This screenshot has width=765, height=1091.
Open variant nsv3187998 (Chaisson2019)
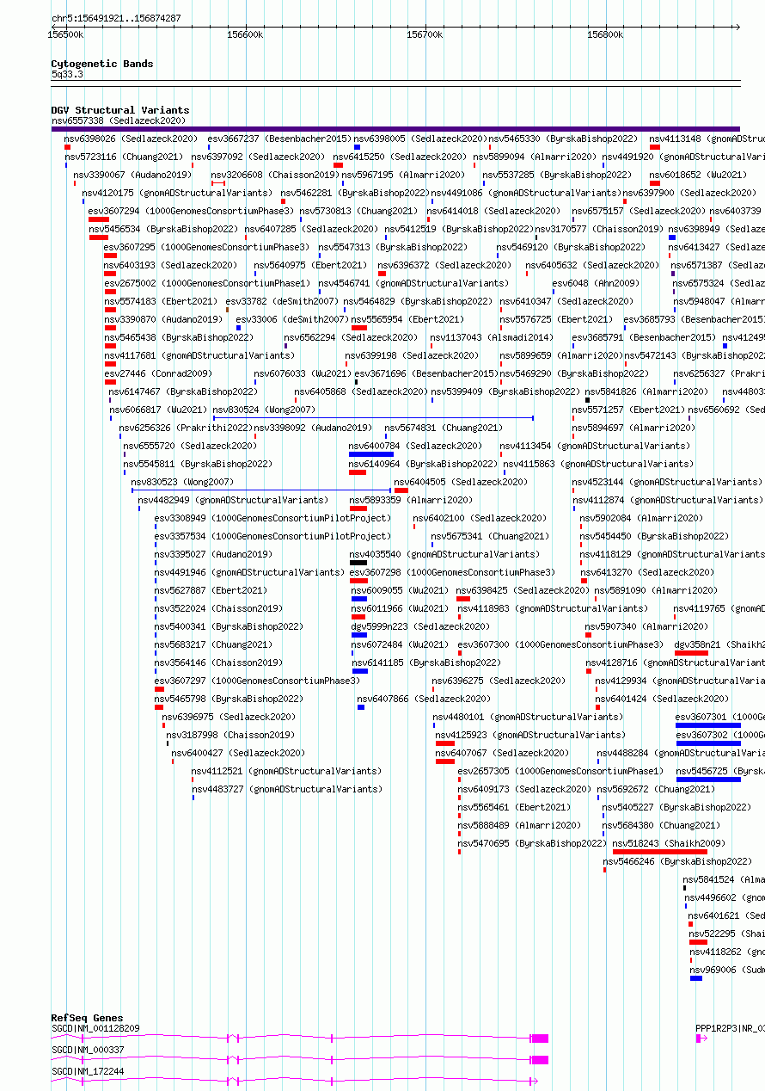coord(230,735)
